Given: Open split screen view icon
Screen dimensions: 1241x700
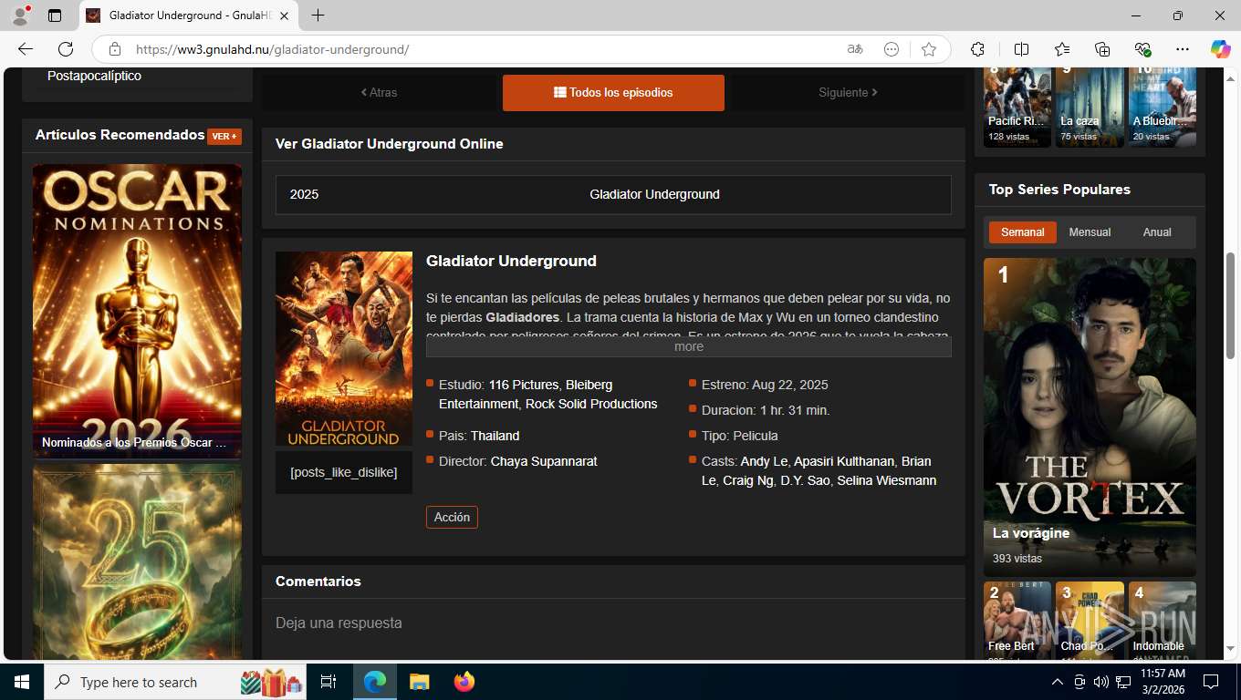Looking at the screenshot, I should point(1021,49).
